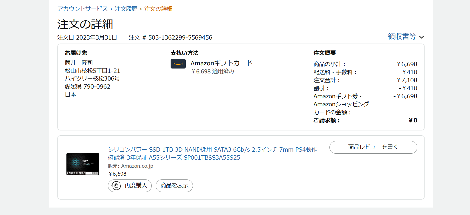
Task: Click the buy-again cart icon
Action: pyautogui.click(x=116, y=186)
